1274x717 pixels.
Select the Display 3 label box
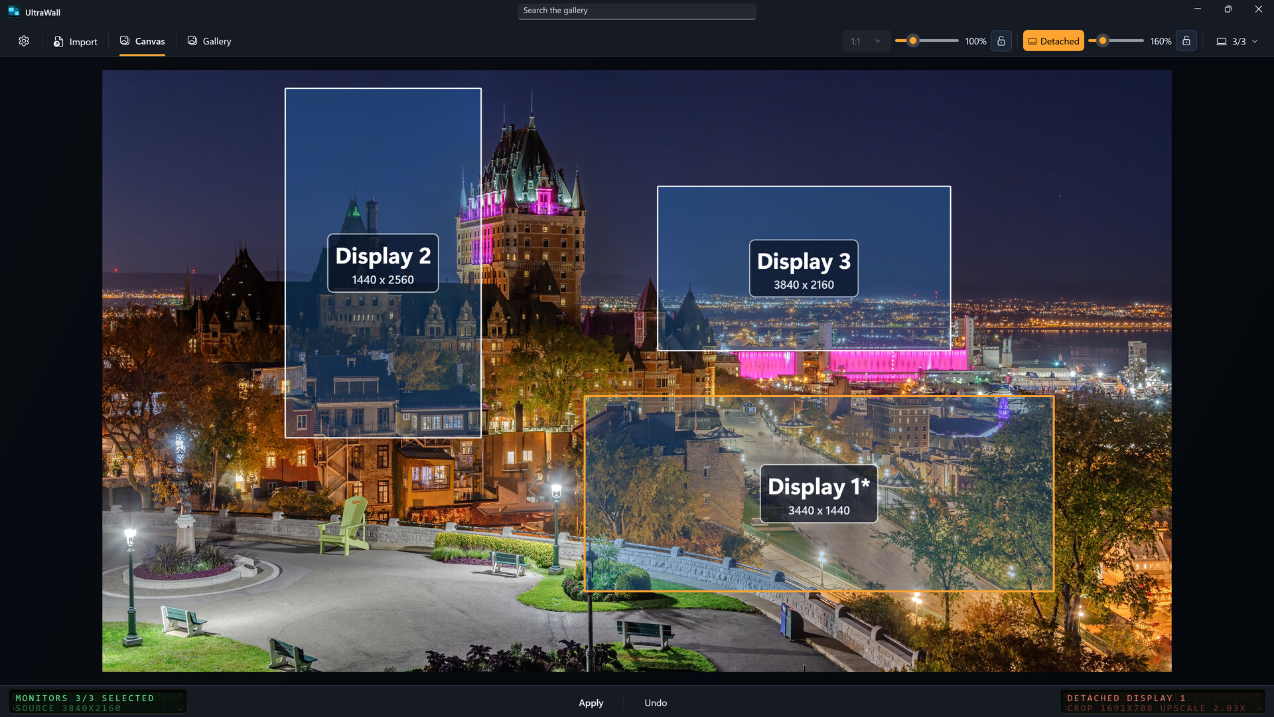tap(804, 268)
